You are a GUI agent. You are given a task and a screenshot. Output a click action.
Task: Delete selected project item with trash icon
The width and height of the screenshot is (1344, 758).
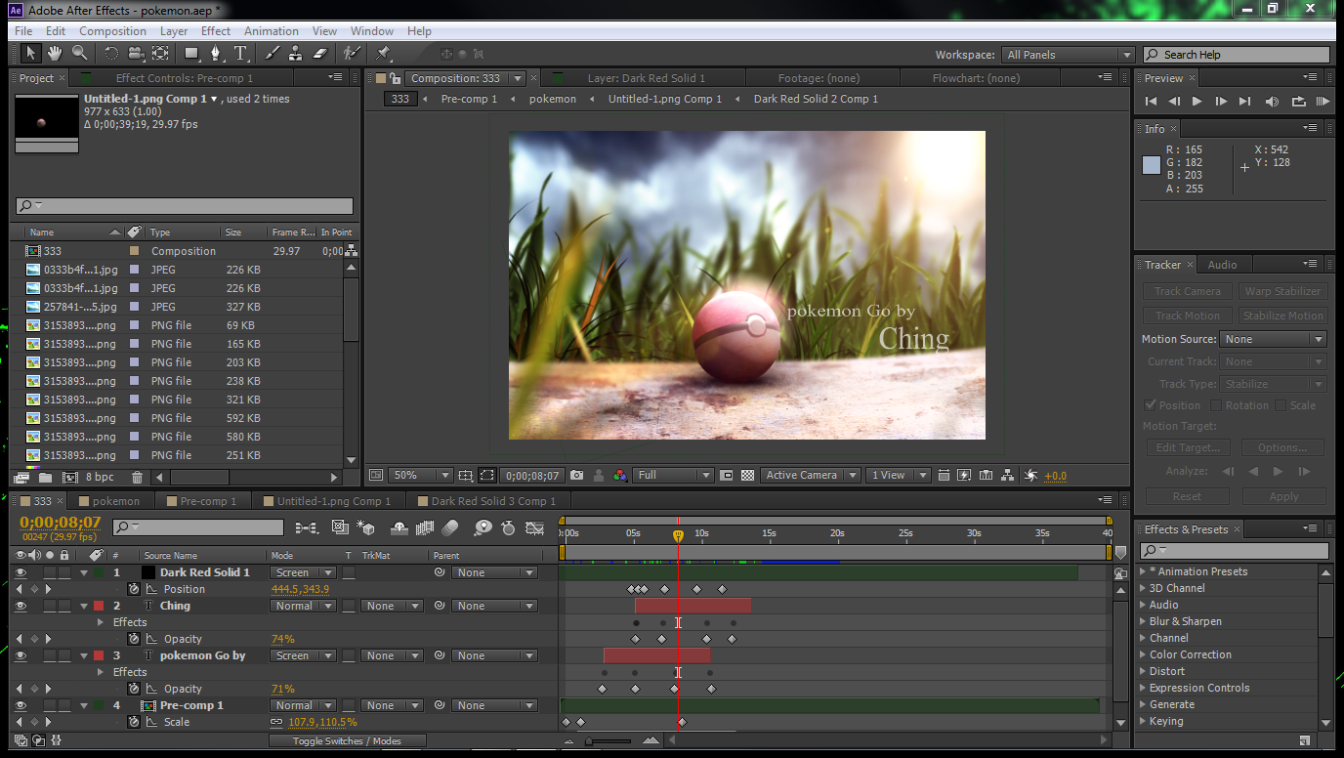click(x=137, y=478)
